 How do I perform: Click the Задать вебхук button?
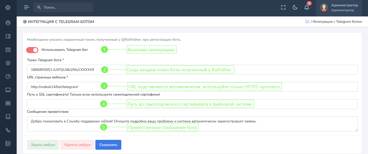(43, 145)
